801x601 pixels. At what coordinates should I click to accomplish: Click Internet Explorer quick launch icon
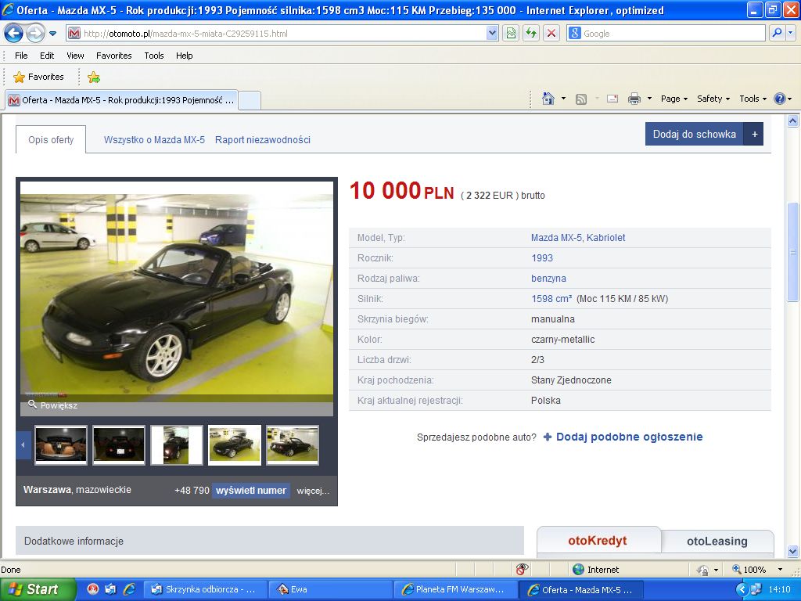129,589
